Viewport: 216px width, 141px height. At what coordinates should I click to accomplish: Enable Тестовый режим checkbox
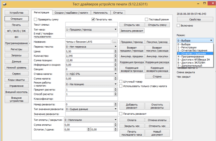(147, 19)
